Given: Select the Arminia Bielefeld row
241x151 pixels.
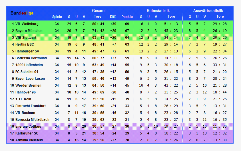Looking at the screenshot, I should pos(120,140).
